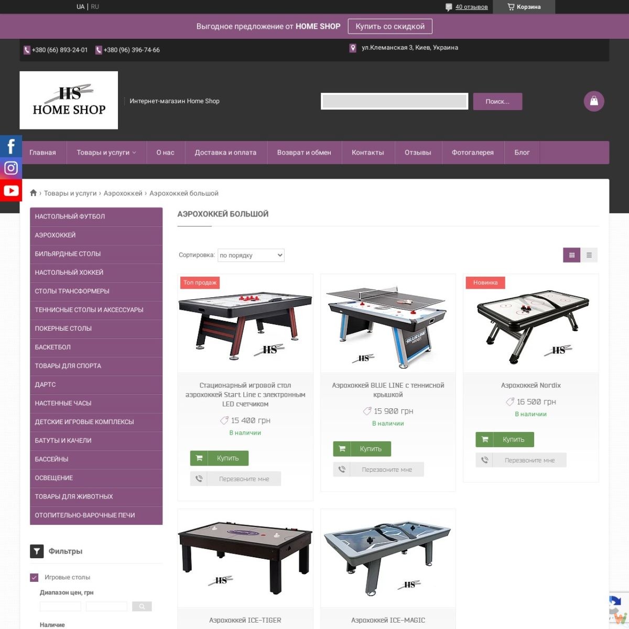Expand the Товары и услуги menu

pyautogui.click(x=106, y=153)
